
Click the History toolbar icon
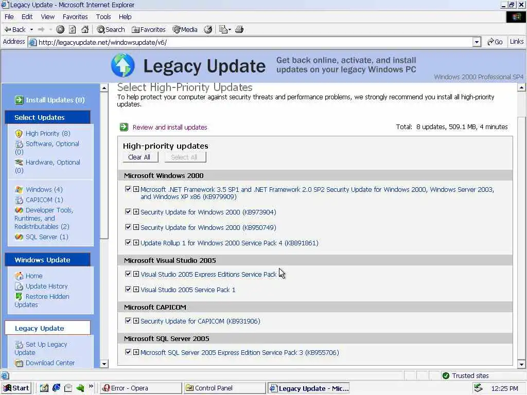click(x=208, y=29)
